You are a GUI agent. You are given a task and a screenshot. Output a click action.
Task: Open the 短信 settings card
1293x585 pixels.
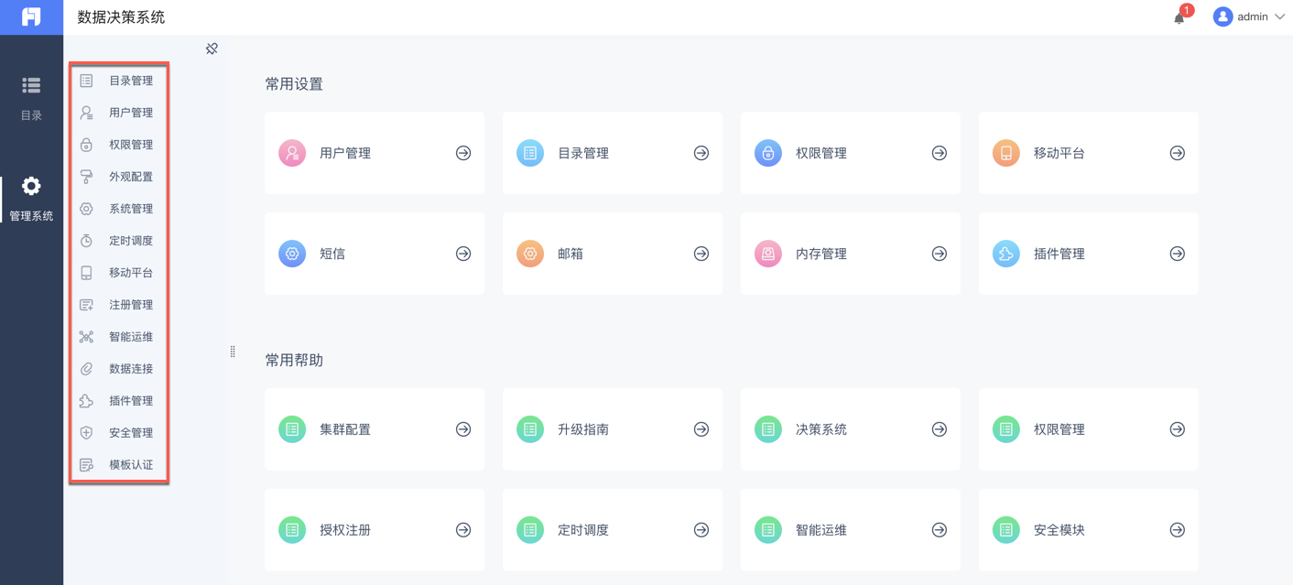375,254
